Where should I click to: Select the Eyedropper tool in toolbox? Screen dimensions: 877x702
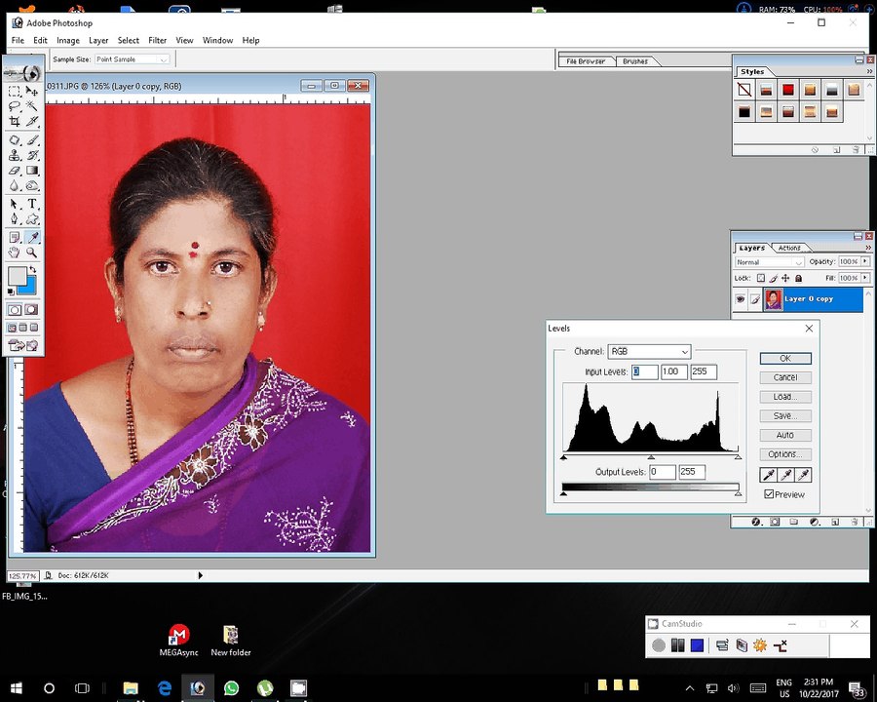32,237
